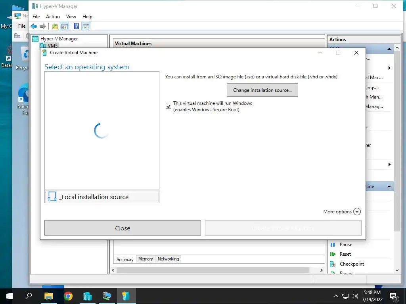Toggle Show/Hide Console Tree toolbar icon

(64, 26)
